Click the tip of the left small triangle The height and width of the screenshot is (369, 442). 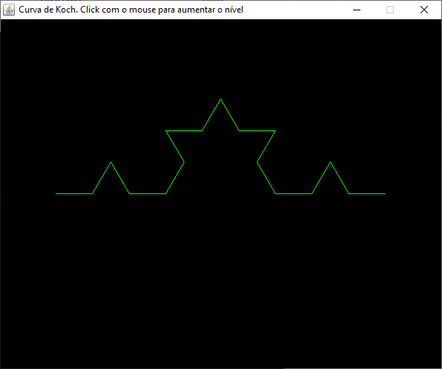coord(110,162)
